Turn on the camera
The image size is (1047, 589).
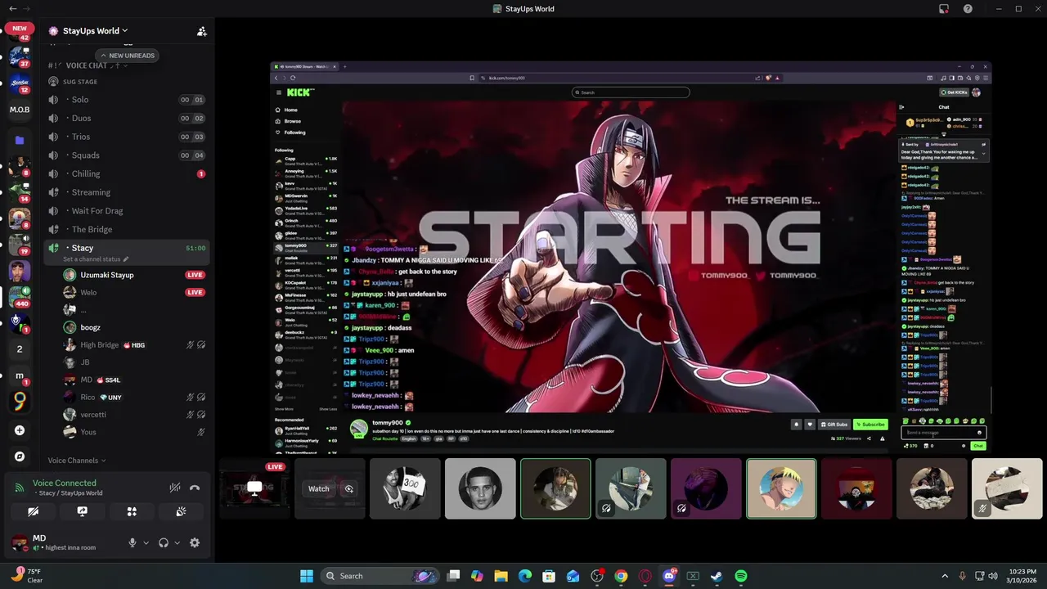(33, 511)
